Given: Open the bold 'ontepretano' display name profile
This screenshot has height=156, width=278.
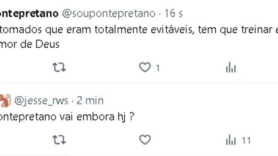Looking at the screenshot, I should pos(29,13).
